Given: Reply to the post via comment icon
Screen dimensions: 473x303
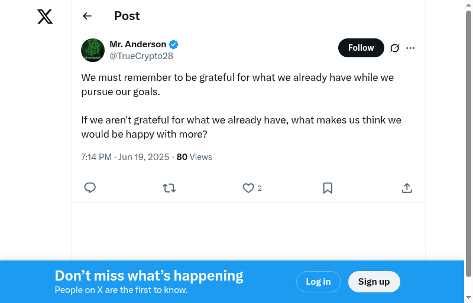Looking at the screenshot, I should pyautogui.click(x=90, y=188).
